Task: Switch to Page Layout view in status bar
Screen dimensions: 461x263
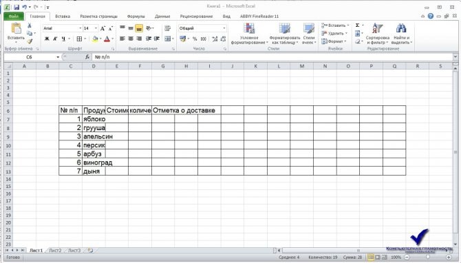Action: [x=378, y=257]
